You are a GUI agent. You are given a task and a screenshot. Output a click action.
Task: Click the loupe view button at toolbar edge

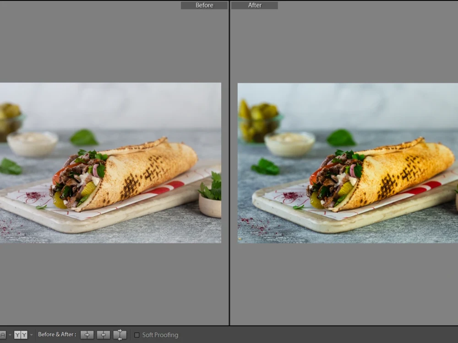click(x=3, y=335)
